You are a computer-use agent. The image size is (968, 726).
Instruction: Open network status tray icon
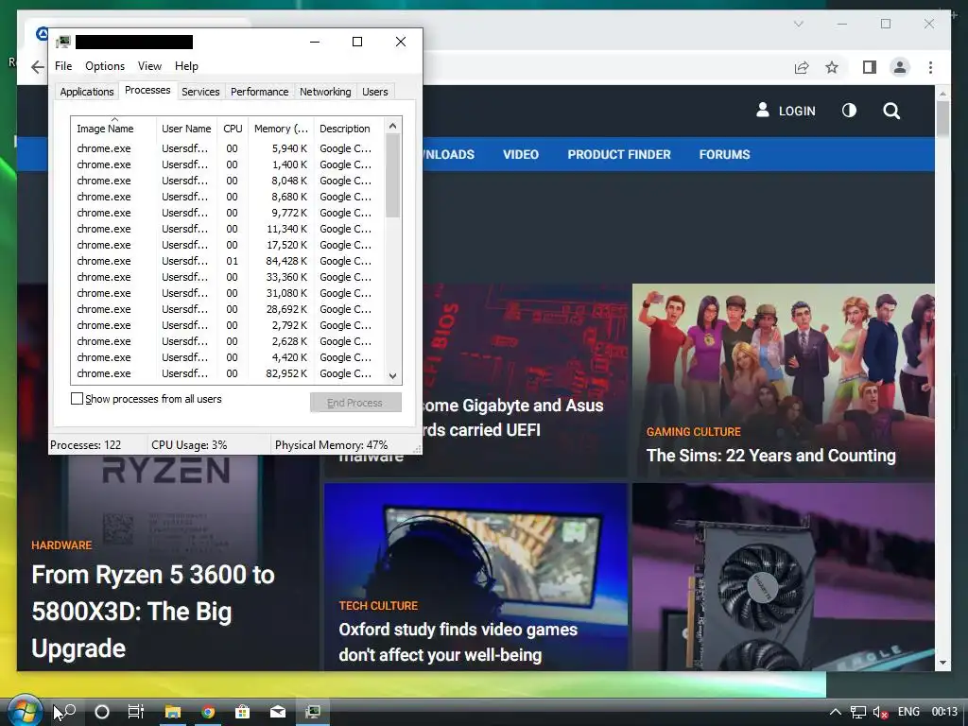(858, 712)
